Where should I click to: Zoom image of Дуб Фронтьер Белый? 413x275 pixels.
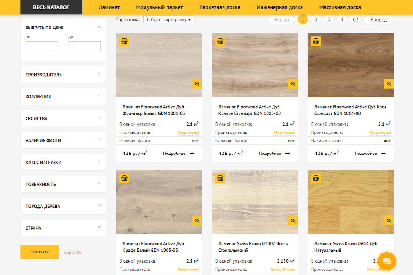click(x=197, y=84)
